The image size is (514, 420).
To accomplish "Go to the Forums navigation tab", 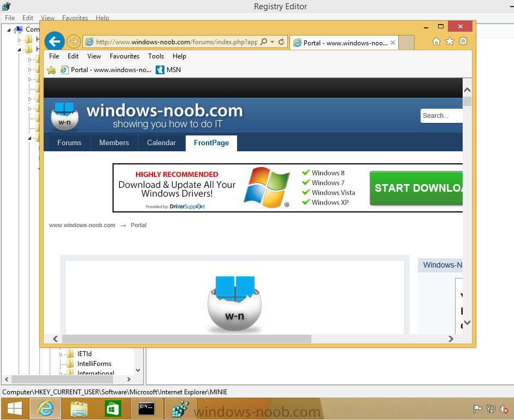I will point(69,143).
